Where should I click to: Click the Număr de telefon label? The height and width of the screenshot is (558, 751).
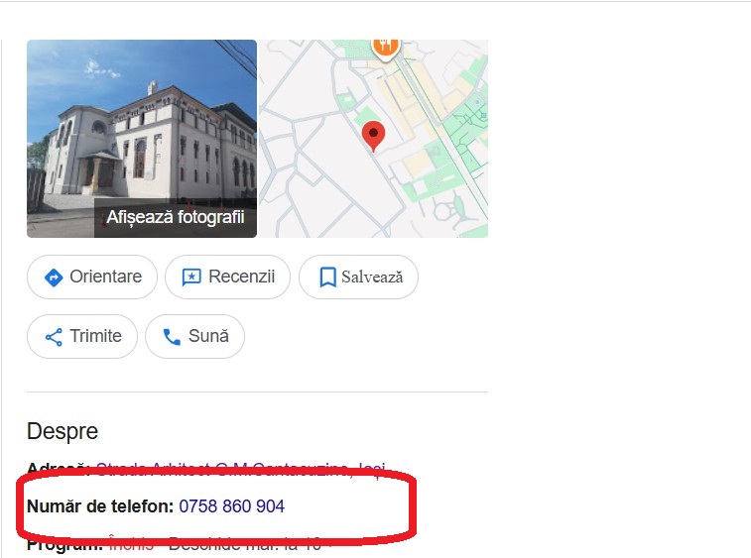coord(100,506)
